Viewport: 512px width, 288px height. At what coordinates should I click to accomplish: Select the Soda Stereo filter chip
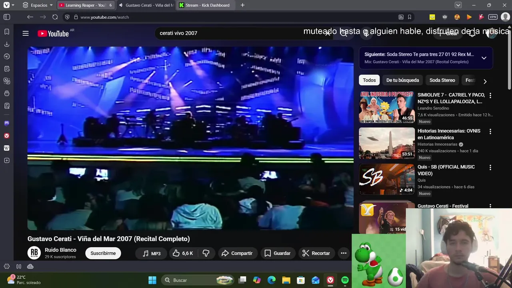tap(442, 80)
